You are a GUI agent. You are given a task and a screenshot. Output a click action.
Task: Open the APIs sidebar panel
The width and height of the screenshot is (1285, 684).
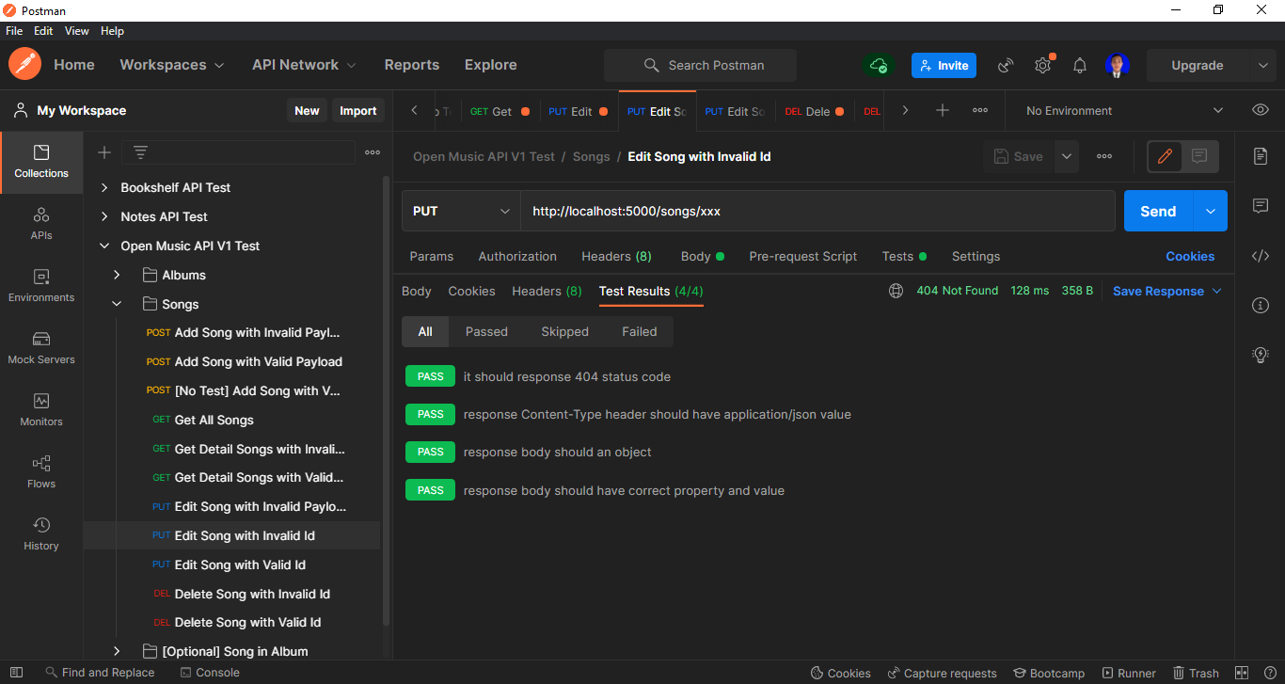point(41,224)
